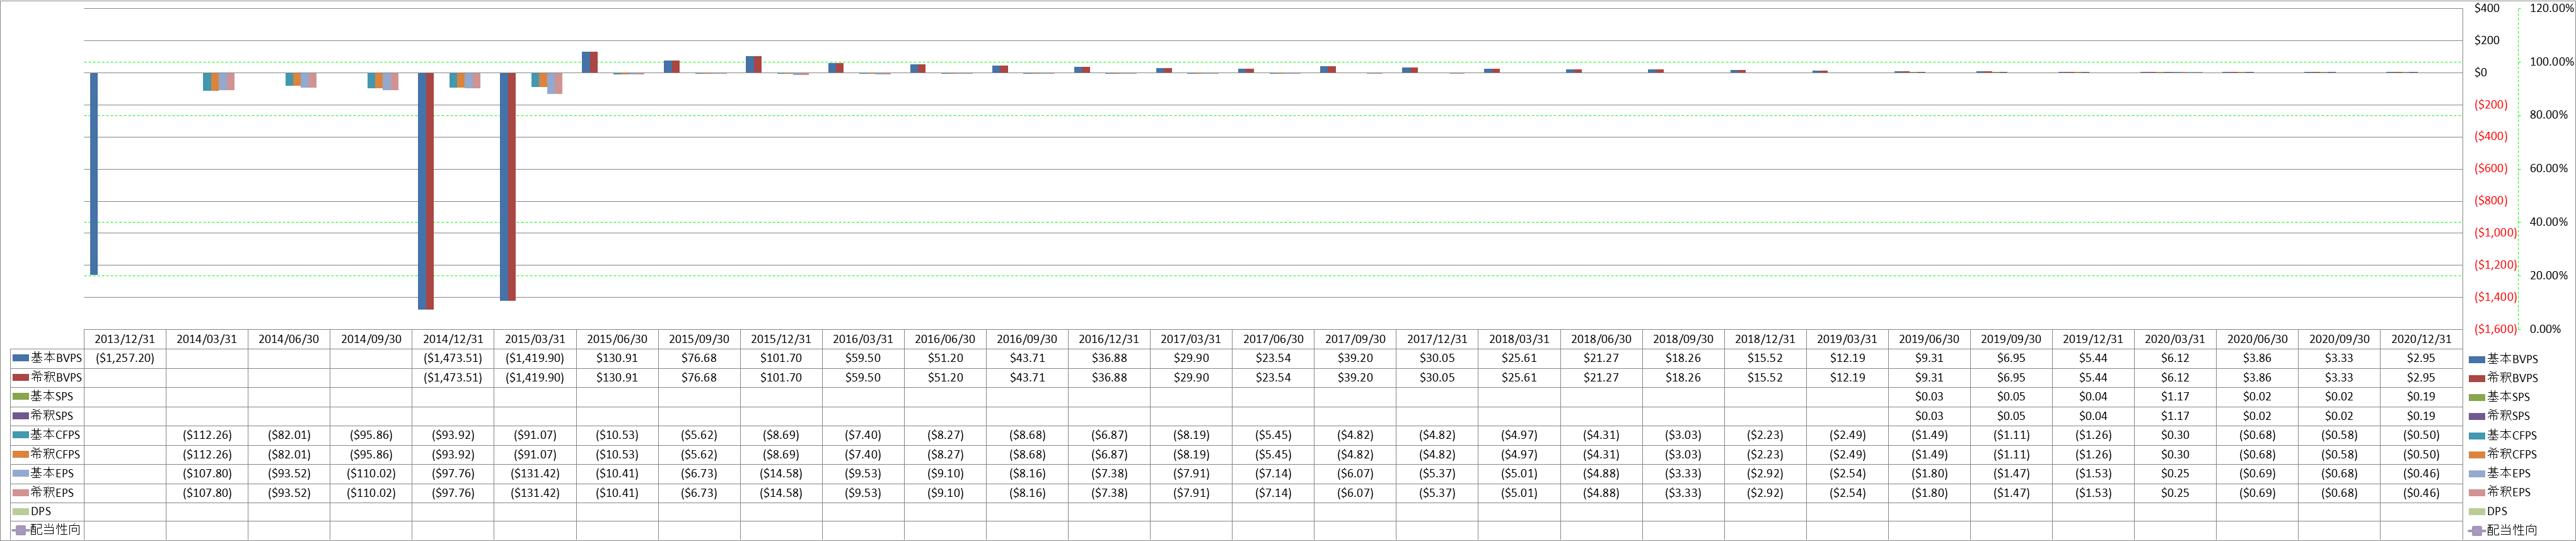
Task: Click the red 2015/03/31 希釈BVPS bar
Action: (x=512, y=186)
